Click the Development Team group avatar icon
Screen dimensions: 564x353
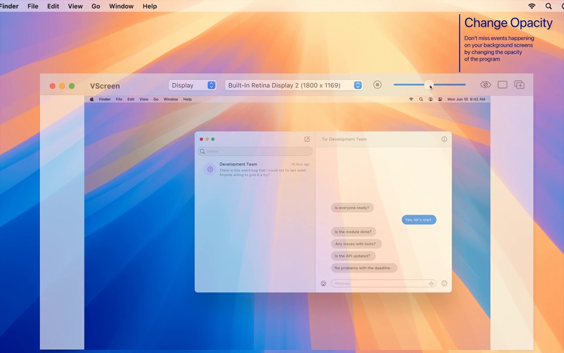tap(210, 169)
